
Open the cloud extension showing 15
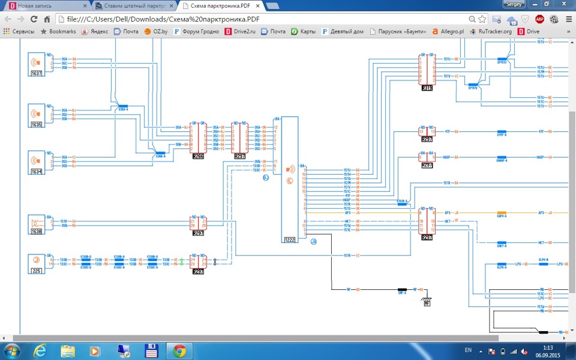[x=511, y=20]
